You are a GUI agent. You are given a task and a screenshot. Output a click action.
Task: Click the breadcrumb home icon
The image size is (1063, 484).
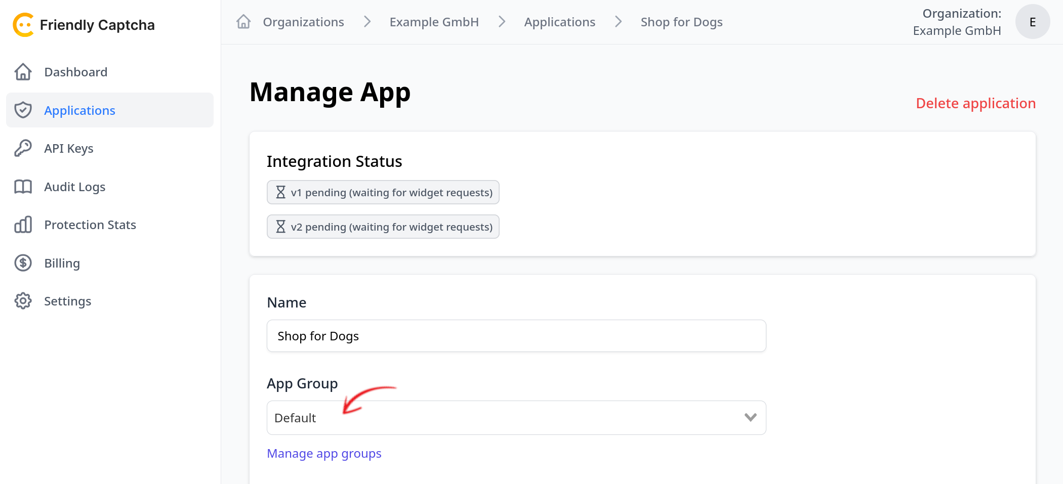(x=243, y=22)
